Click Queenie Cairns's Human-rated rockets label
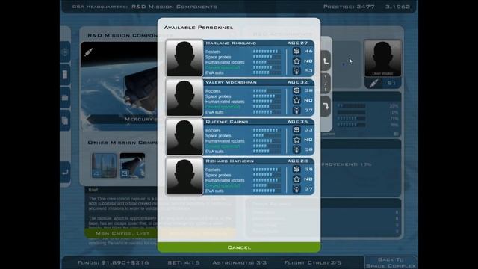Screen dimensions: 478x269 (225, 141)
